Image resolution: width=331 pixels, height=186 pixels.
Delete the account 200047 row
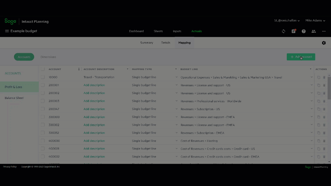click(324, 109)
